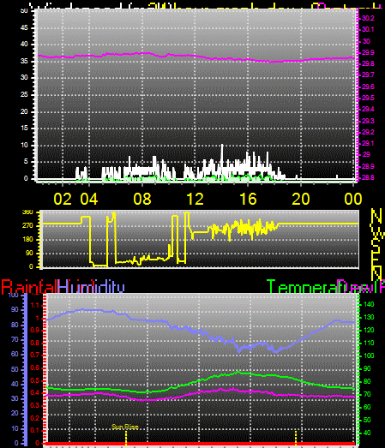
Task: Click the 35 wind speed axis value
Action: (x=24, y=61)
